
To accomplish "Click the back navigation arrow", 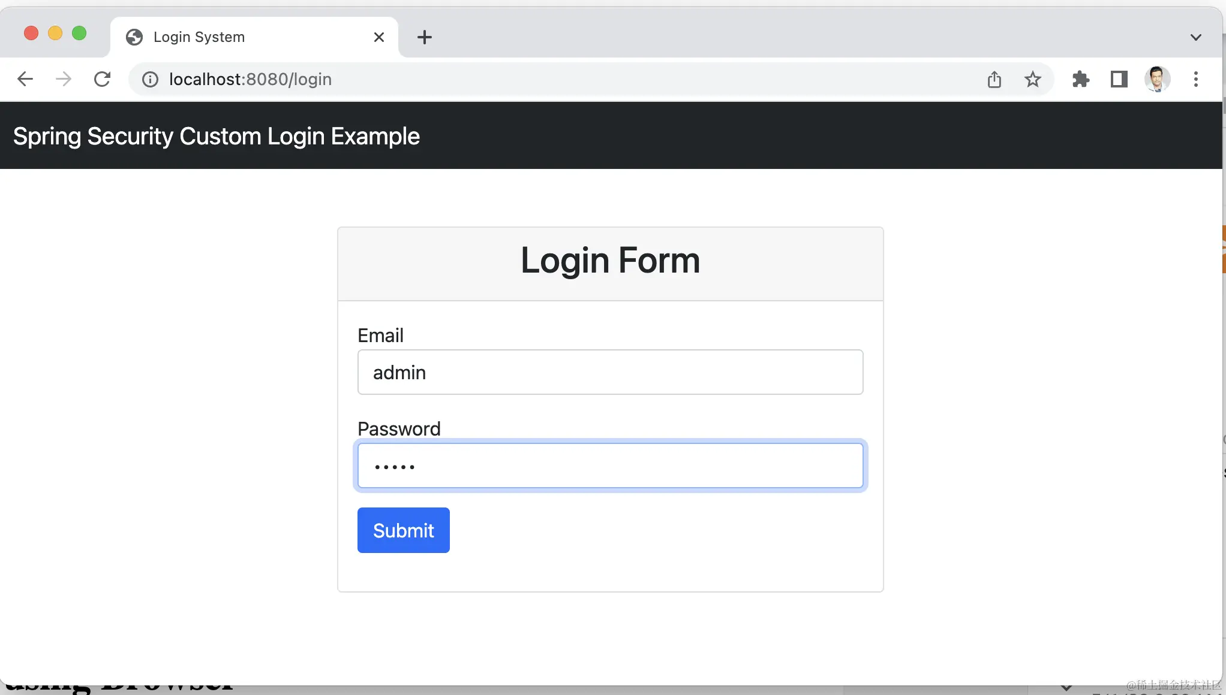I will [25, 78].
